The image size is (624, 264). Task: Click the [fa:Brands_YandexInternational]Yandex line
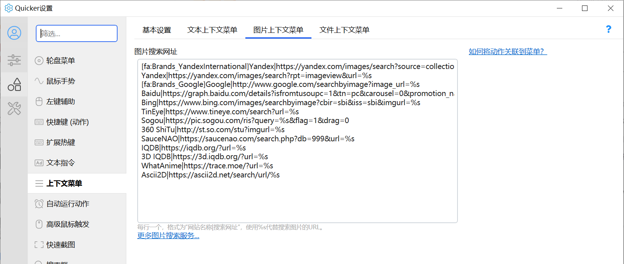point(298,66)
